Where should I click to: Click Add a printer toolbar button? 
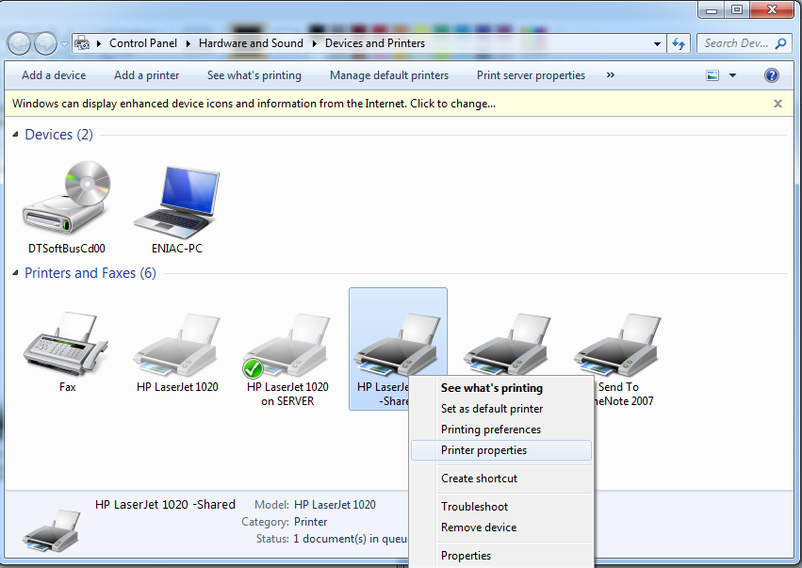[x=146, y=75]
